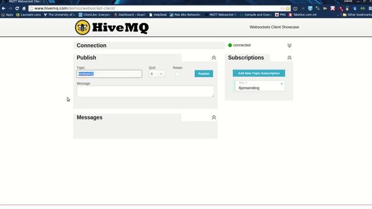
Task: Open the Dashboard bookmark
Action: click(x=130, y=15)
